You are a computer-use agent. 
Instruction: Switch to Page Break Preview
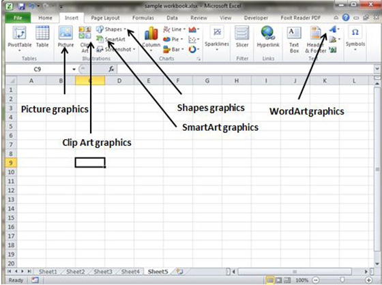click(x=287, y=280)
